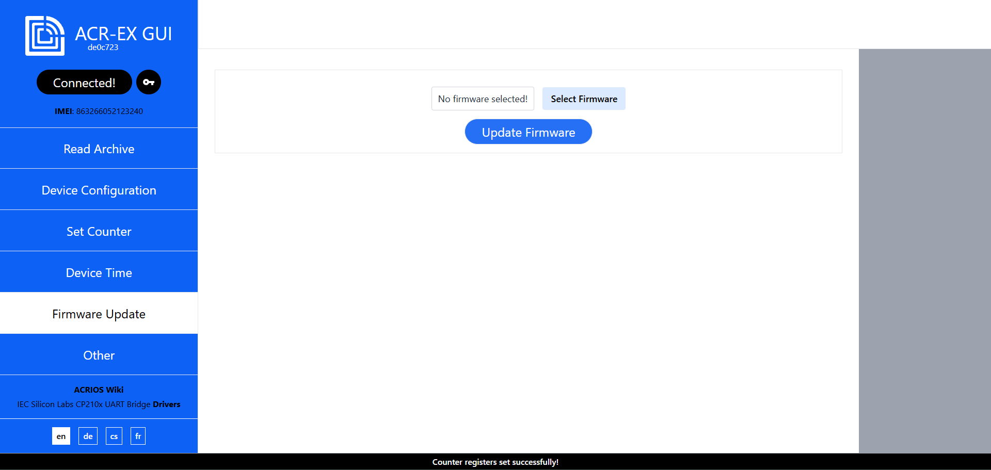Image resolution: width=991 pixels, height=470 pixels.
Task: Switch language to Czech (cs)
Action: point(114,436)
